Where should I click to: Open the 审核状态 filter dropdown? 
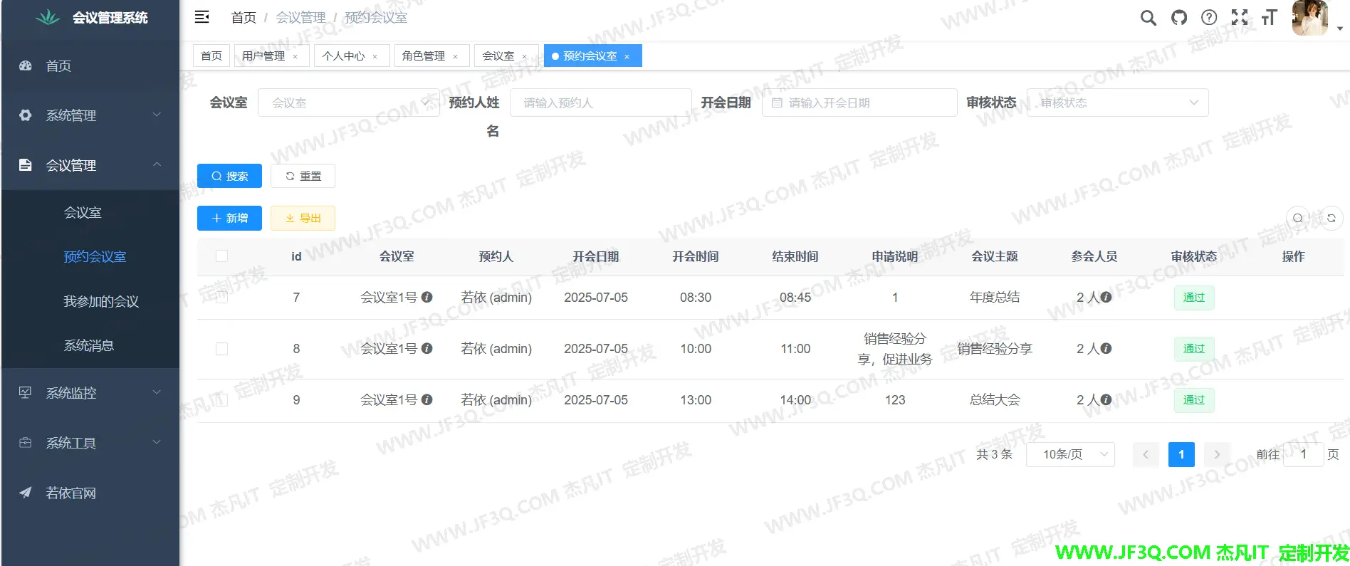pos(1117,103)
